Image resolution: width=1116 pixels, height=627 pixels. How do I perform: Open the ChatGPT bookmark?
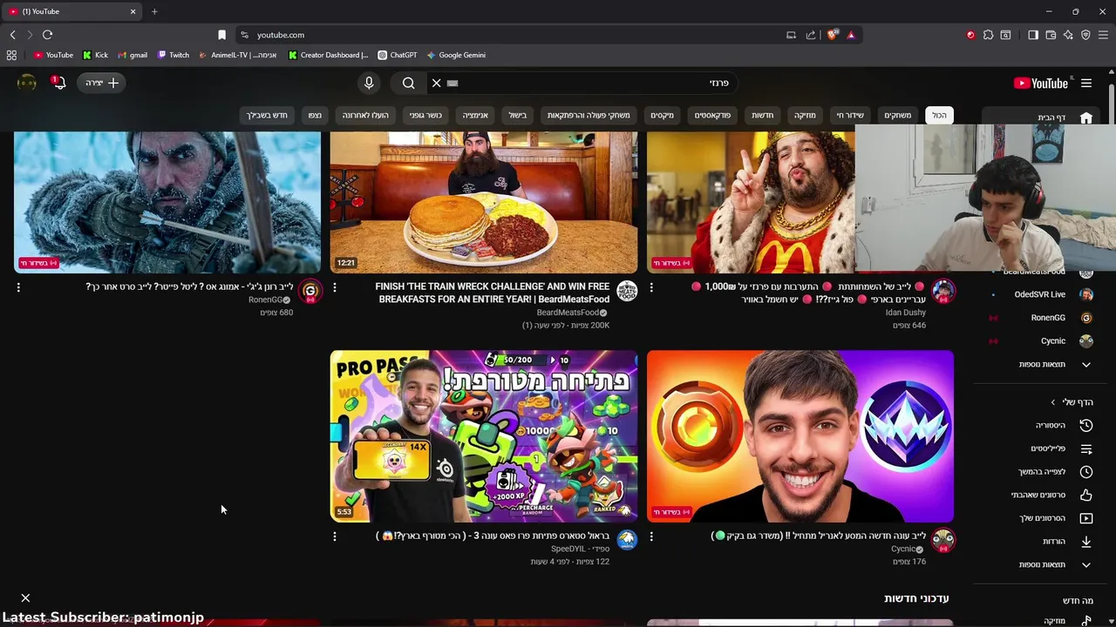pyautogui.click(x=397, y=55)
